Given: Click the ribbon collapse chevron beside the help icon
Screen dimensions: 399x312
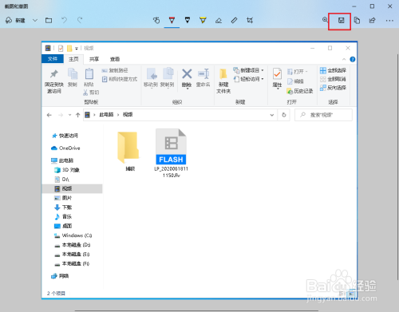Looking at the screenshot, I should click(344, 59).
